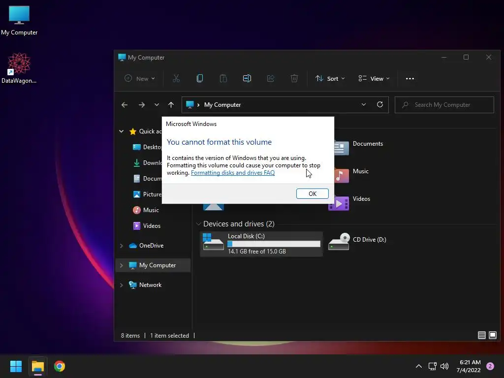Select My Computer in the navigation pane
The image size is (504, 378).
coord(153,265)
